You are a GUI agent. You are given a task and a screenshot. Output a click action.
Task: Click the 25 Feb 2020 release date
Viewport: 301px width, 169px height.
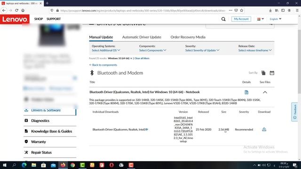pos(204,130)
